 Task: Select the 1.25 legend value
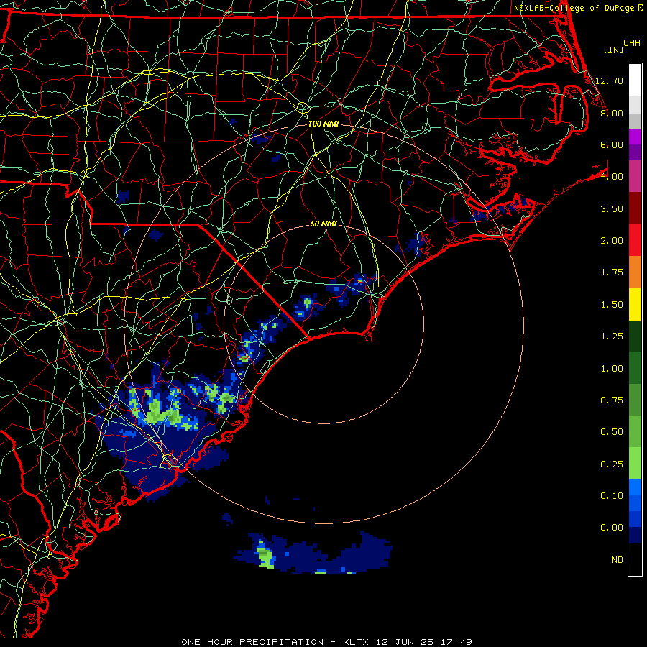click(x=611, y=336)
